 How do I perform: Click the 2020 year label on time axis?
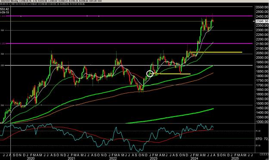(31, 158)
